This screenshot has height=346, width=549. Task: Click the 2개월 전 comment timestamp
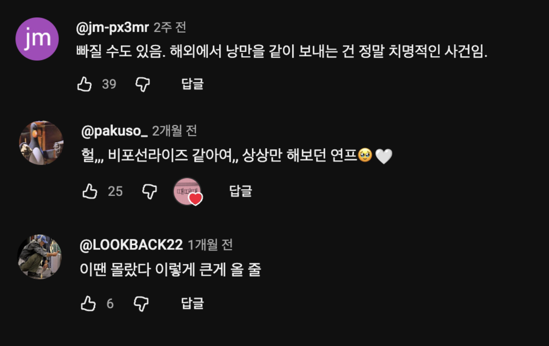174,131
